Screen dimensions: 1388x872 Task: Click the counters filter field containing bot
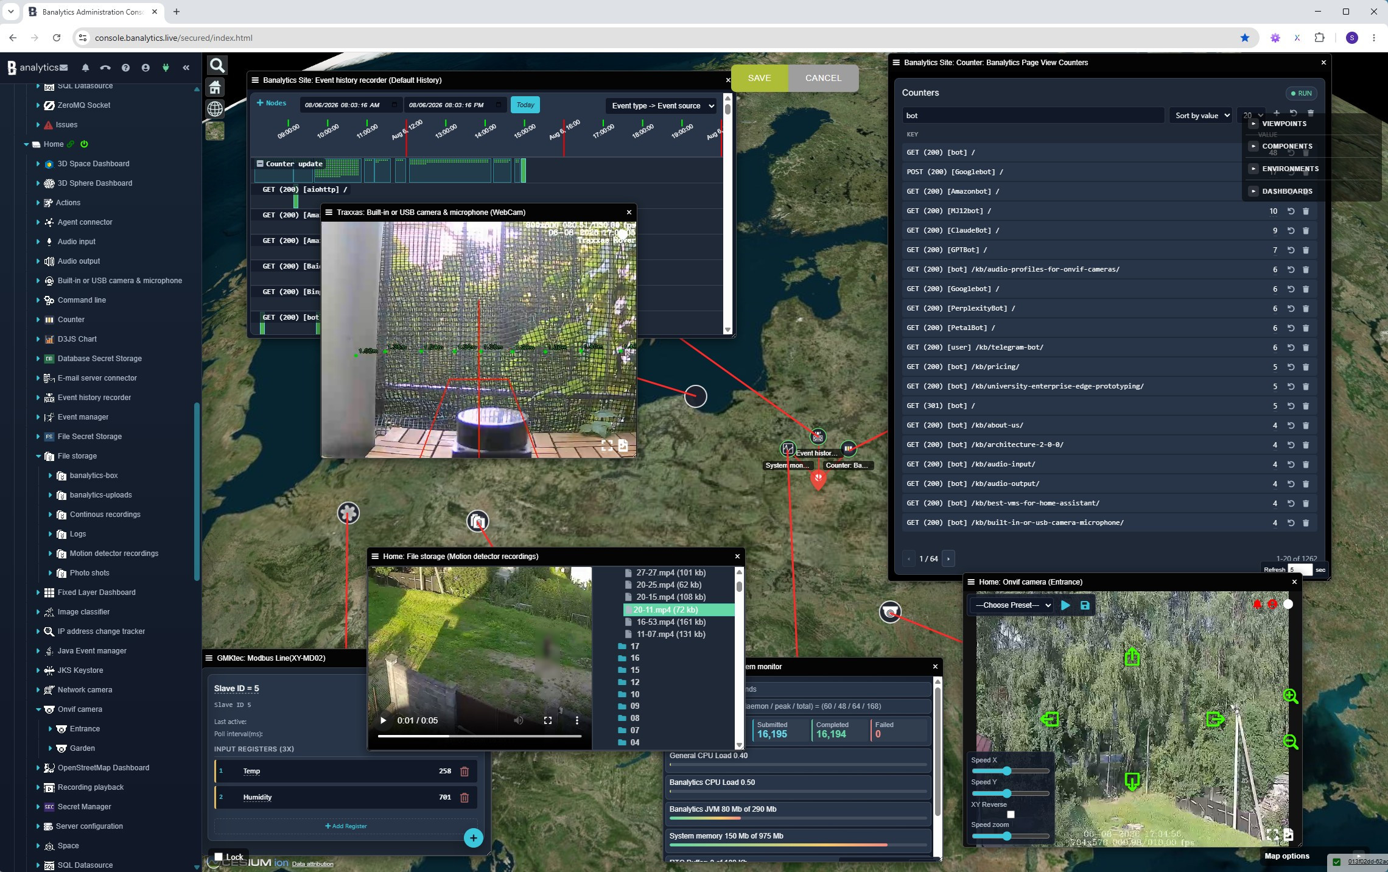(x=1033, y=116)
